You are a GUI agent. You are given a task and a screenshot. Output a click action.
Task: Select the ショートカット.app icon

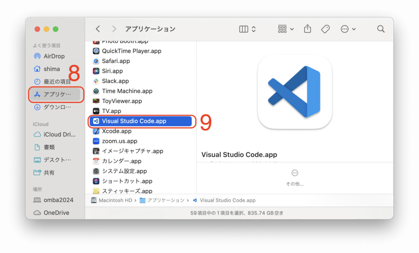click(96, 181)
